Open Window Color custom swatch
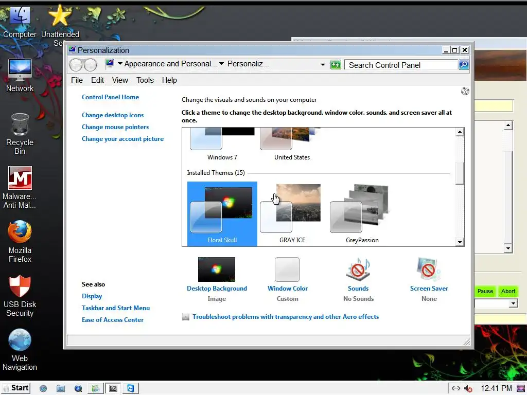The image size is (527, 395). [287, 270]
